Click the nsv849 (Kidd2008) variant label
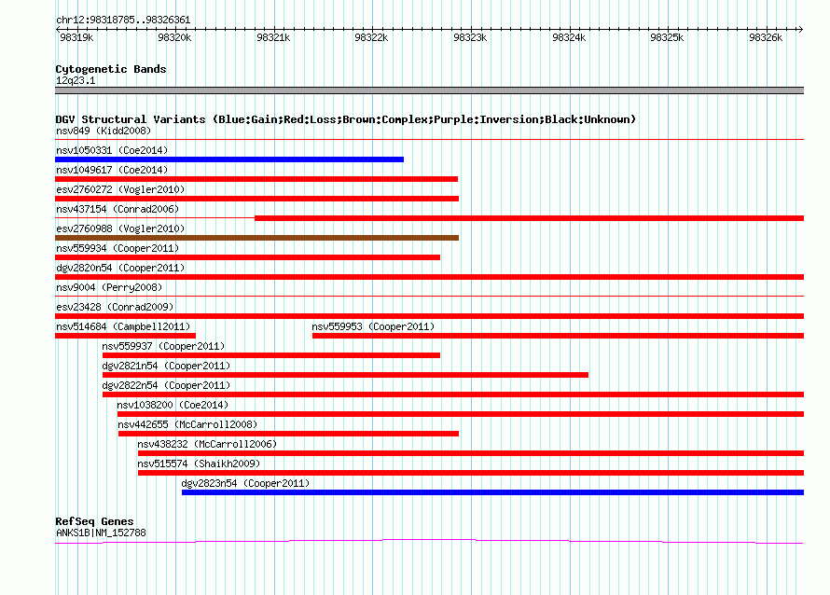 pos(104,131)
